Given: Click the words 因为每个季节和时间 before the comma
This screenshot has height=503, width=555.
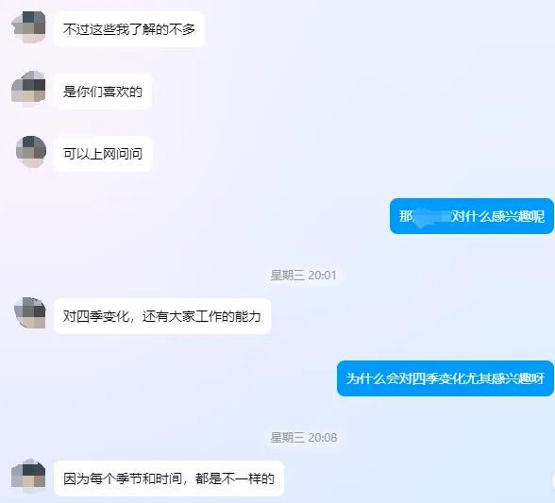Looking at the screenshot, I should click(x=123, y=478).
